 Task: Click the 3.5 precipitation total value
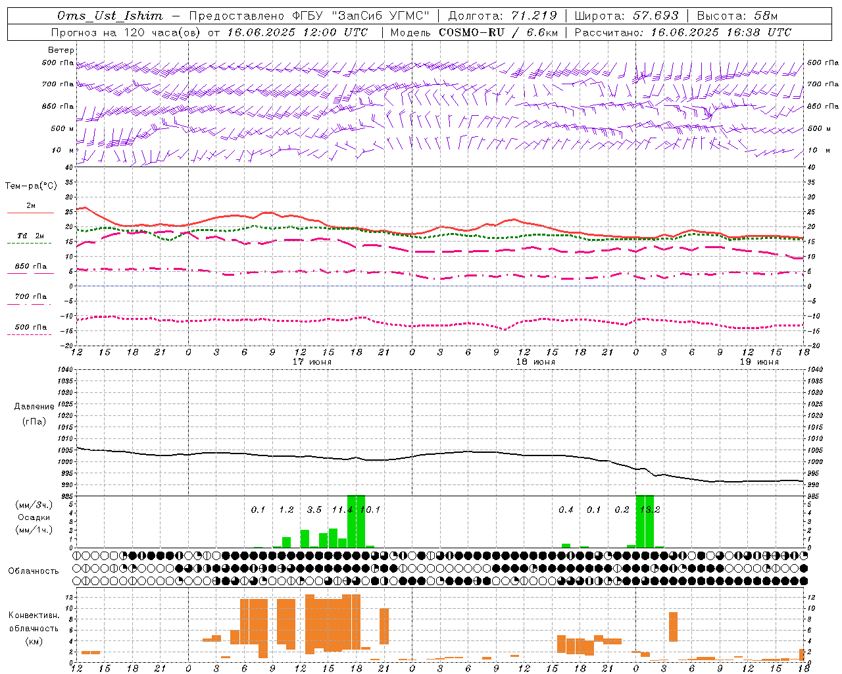click(x=314, y=510)
